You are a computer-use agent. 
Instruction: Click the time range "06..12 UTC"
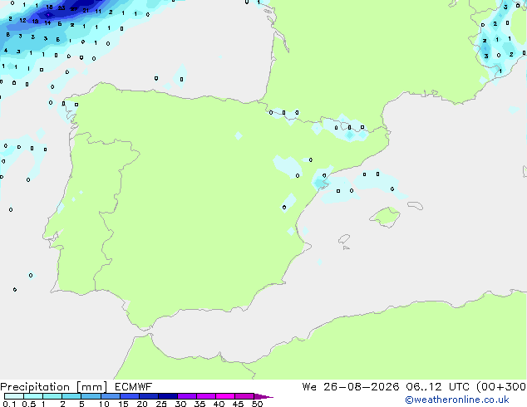[x=437, y=387]
